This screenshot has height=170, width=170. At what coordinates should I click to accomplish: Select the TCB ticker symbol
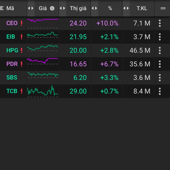point(12,91)
